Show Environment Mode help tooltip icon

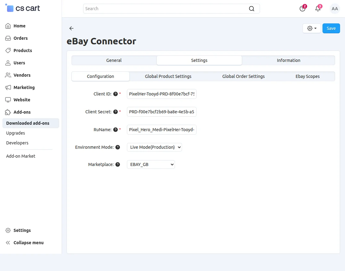pos(118,147)
